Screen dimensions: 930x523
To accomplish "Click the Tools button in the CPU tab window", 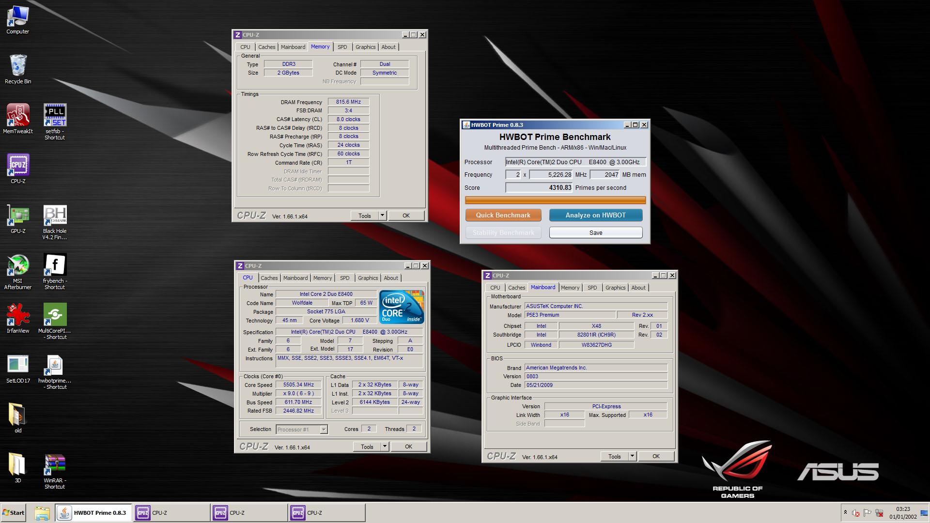I will click(x=367, y=447).
